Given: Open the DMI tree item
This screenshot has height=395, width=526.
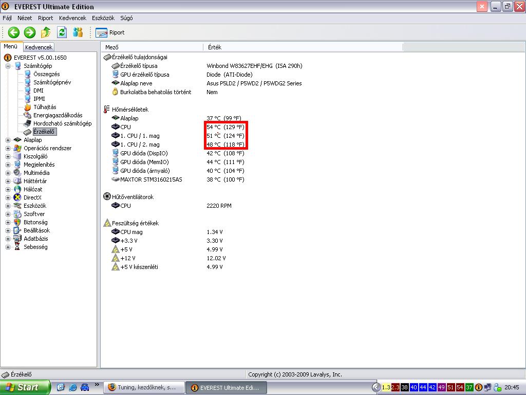Looking at the screenshot, I should tap(38, 91).
